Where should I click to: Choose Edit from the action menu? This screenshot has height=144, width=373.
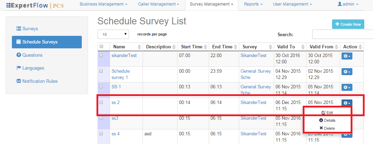[327, 113]
